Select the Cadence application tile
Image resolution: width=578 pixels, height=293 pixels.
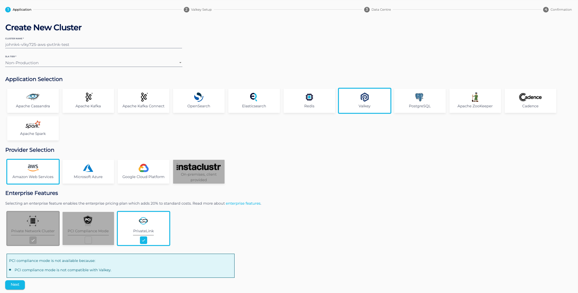(x=530, y=101)
